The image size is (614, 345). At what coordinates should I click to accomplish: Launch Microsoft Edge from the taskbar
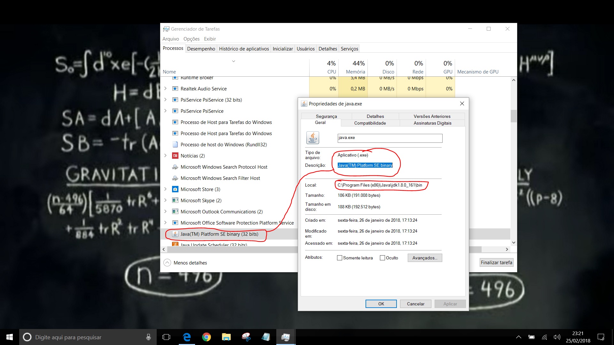(x=187, y=337)
